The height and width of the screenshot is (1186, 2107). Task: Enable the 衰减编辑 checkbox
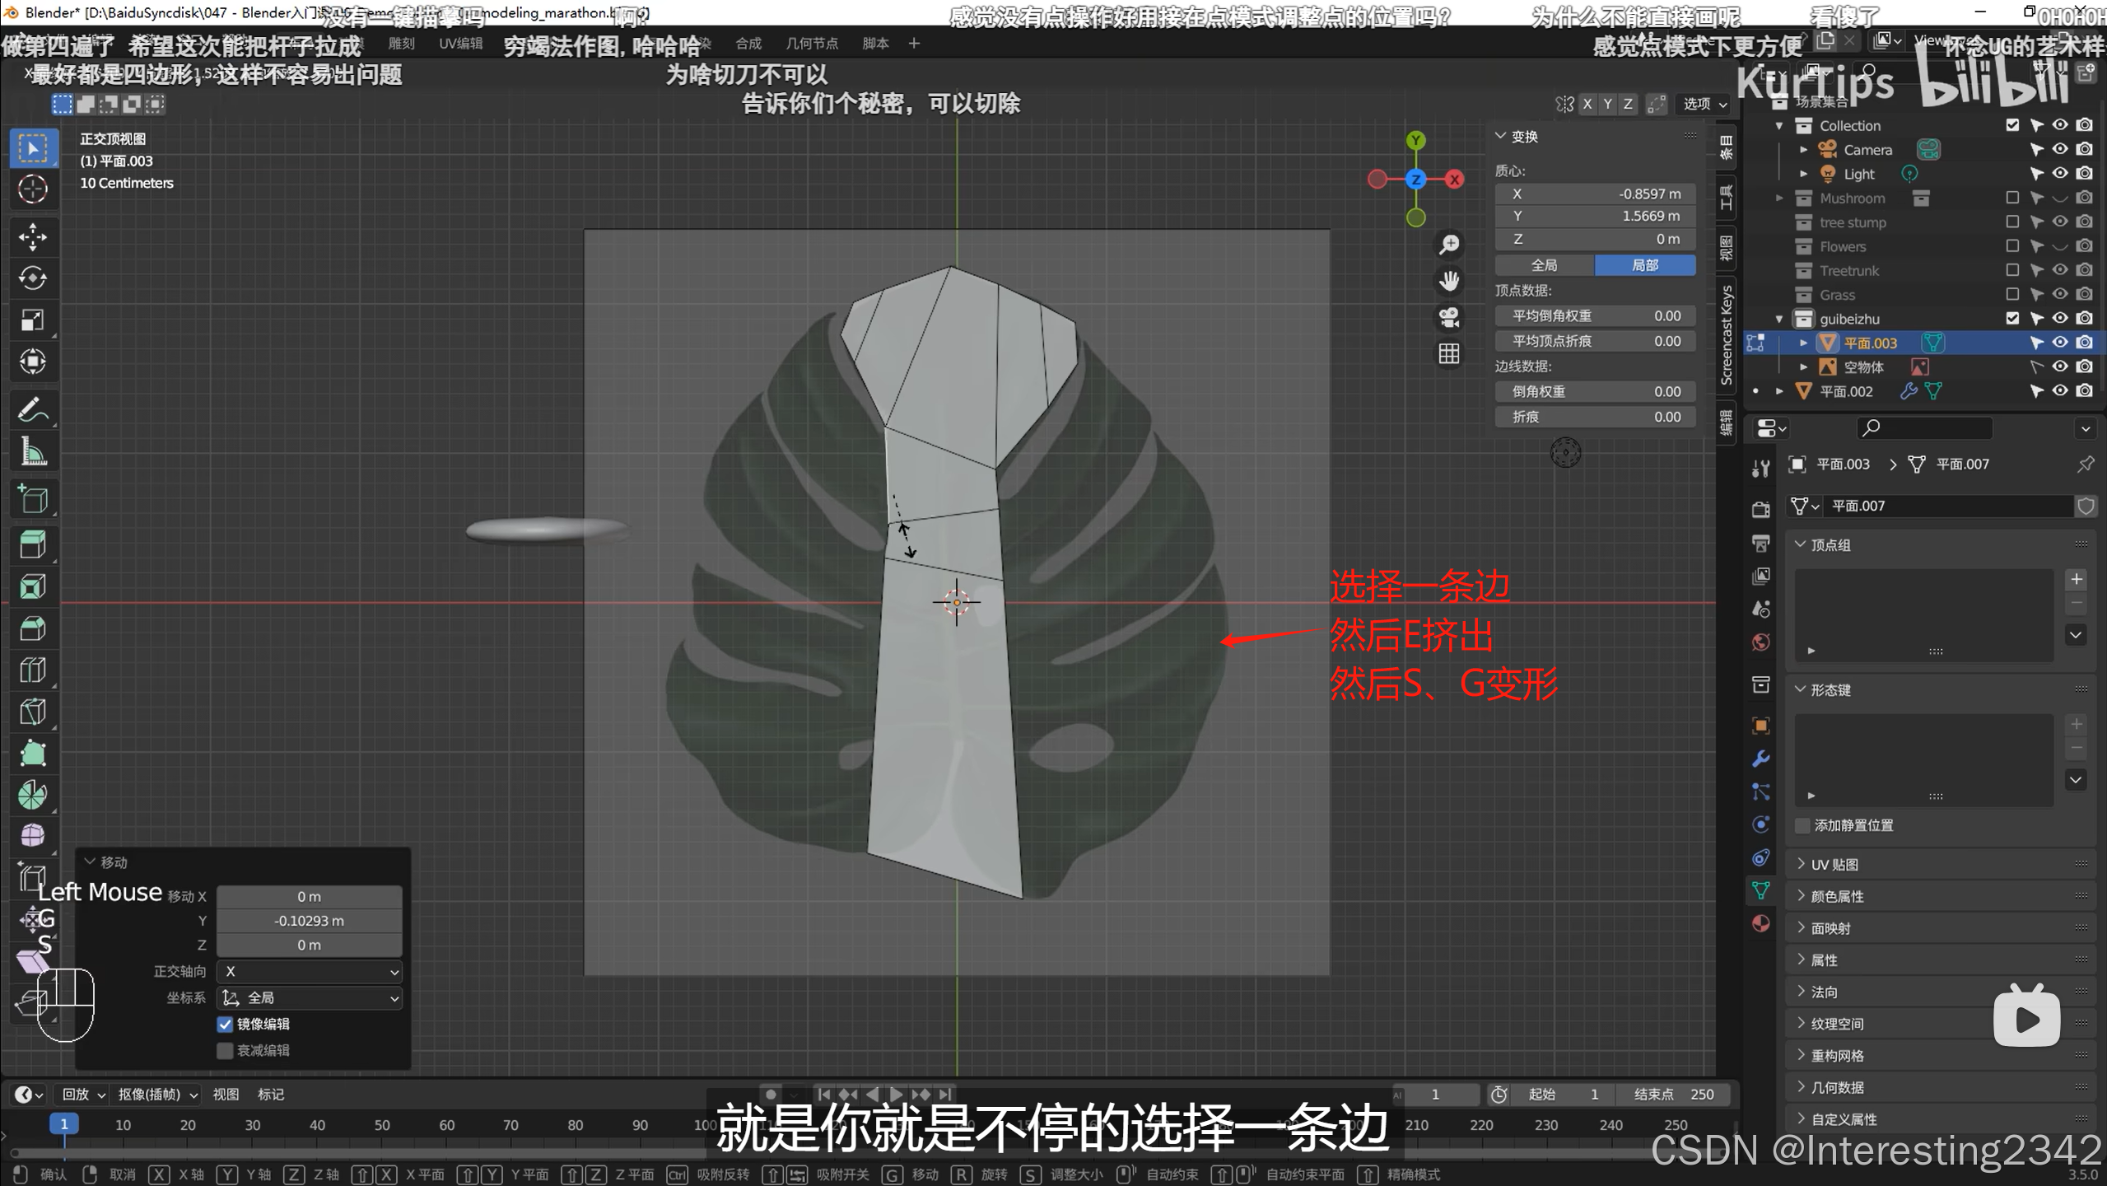225,1050
